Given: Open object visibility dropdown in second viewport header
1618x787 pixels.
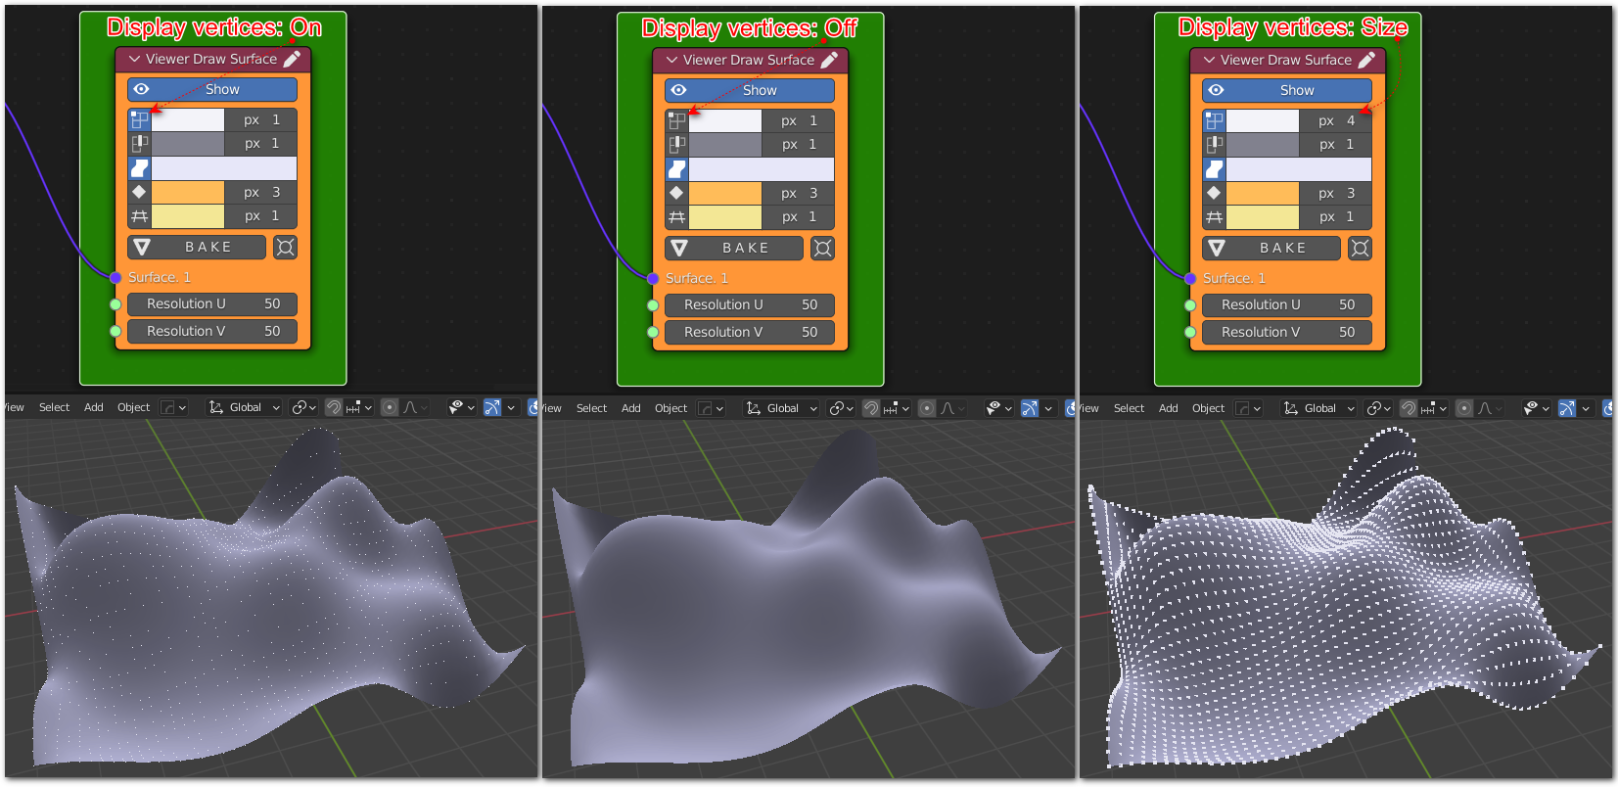Looking at the screenshot, I should click(x=998, y=408).
